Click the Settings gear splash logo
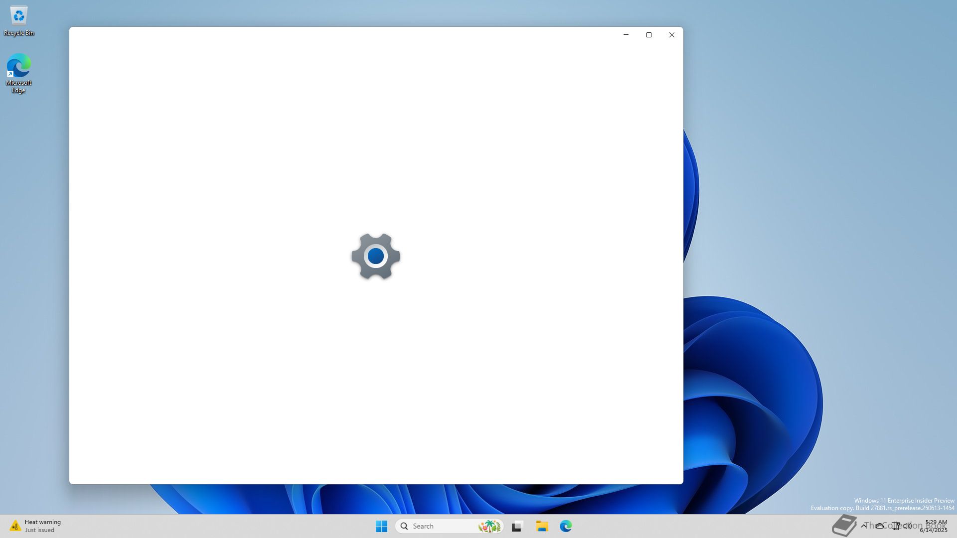957x538 pixels. 375,256
